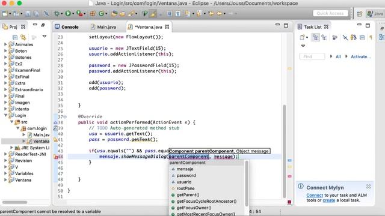Image resolution: width=385 pixels, height=216 pixels.
Task: Toggle Link with Editor in Project Explorer
Action: [x=23, y=37]
